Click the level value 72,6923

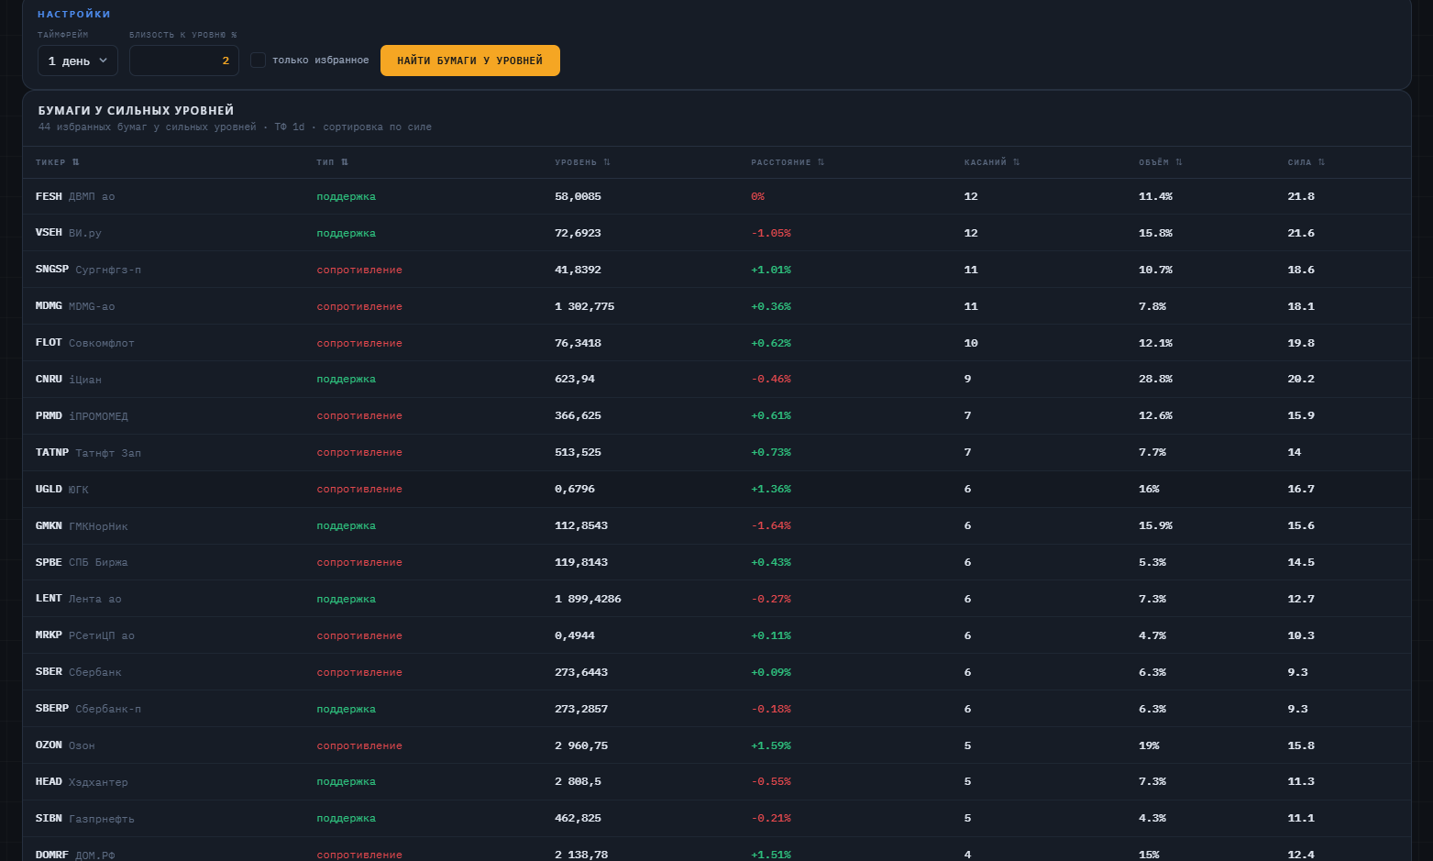pyautogui.click(x=578, y=233)
